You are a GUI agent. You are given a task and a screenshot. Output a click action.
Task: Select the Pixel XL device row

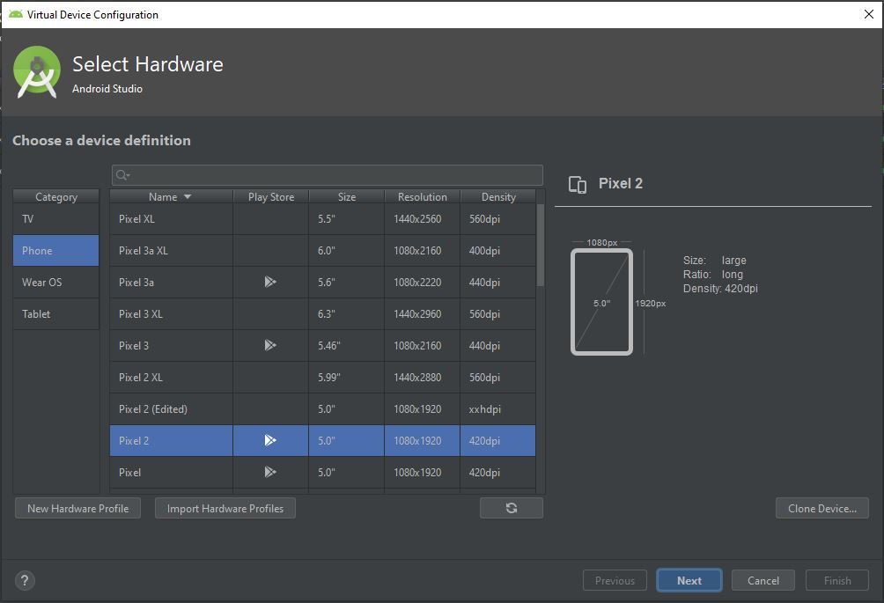322,218
